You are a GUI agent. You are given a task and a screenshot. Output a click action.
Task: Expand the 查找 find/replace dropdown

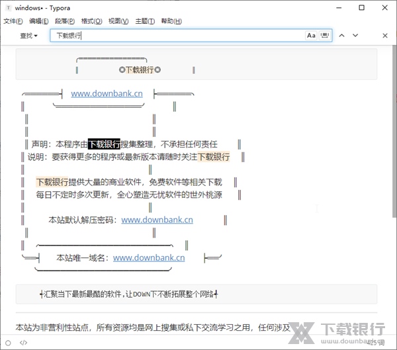[29, 36]
